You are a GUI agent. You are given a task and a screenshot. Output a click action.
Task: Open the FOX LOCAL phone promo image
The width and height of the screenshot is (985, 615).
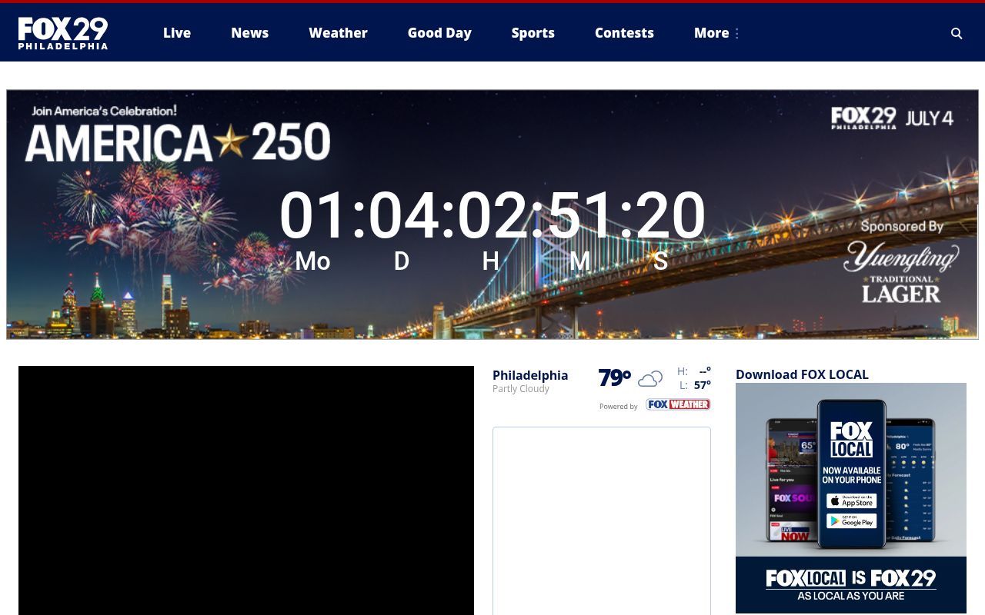click(x=851, y=498)
